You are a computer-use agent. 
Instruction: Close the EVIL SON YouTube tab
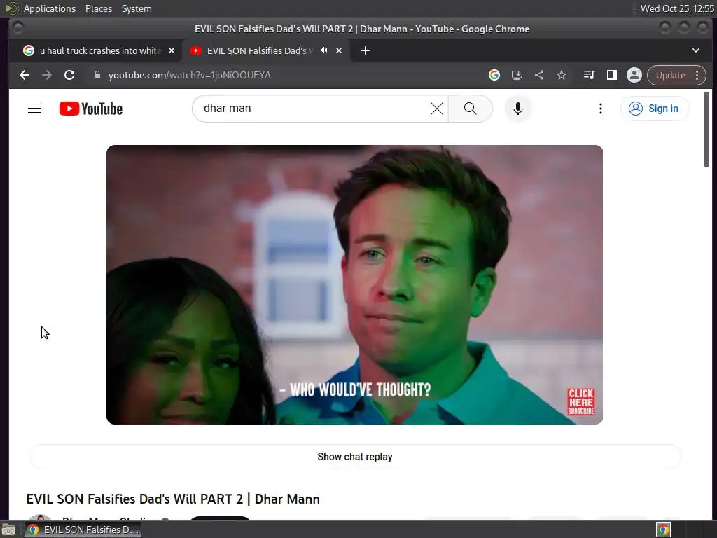[x=339, y=50]
